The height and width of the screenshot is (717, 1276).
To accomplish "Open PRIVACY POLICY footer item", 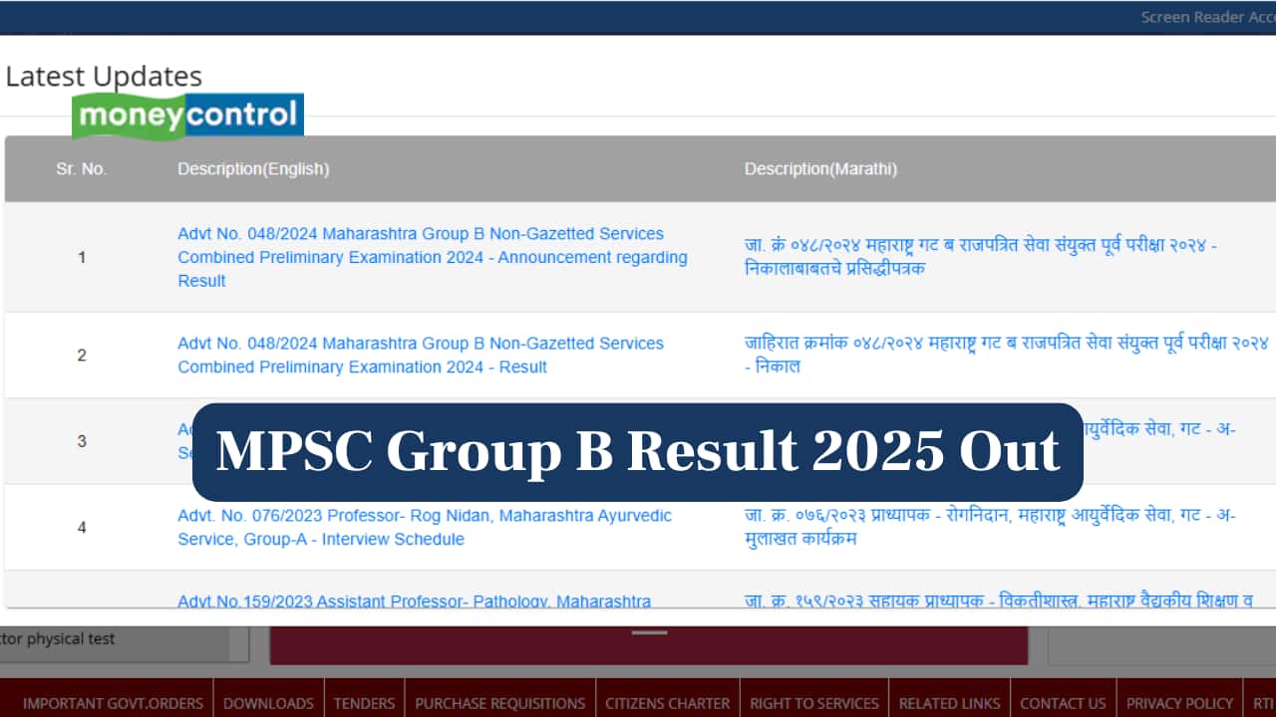I will pos(1179,703).
